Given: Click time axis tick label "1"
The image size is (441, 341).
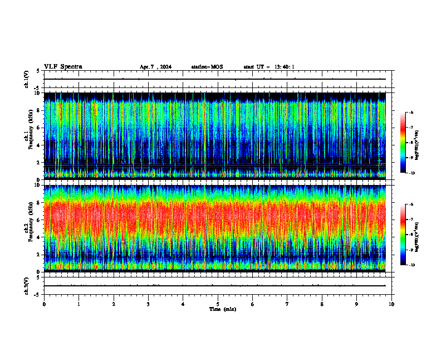Looking at the screenshot, I should click(79, 304).
